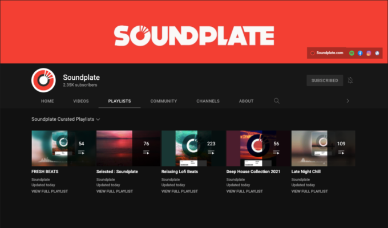Viewport: 388px width, 228px height.
Task: Click Soundplate author under Late Night Chill
Action: click(300, 180)
